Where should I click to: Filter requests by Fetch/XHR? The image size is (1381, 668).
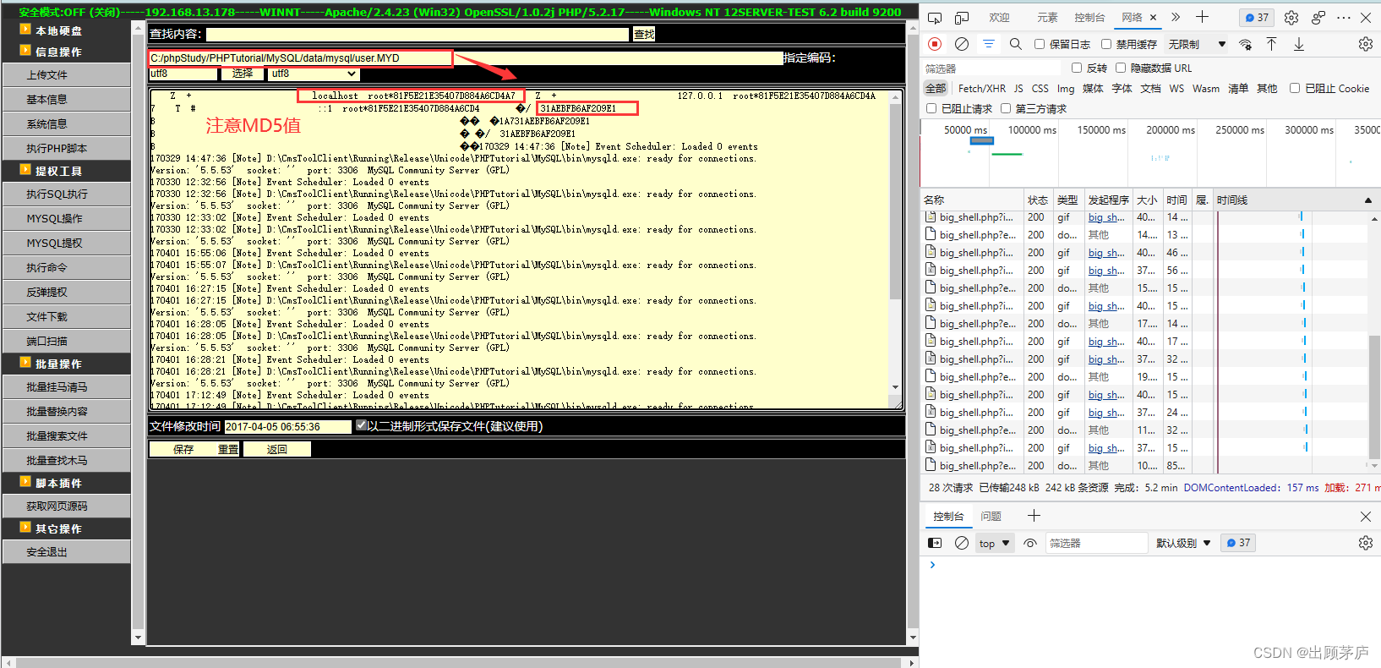(x=981, y=88)
